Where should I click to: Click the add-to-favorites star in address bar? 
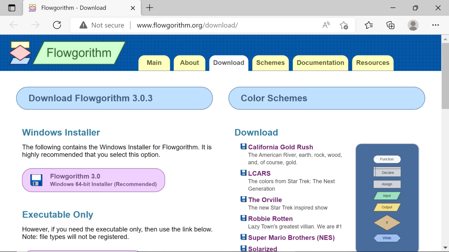[x=344, y=25]
